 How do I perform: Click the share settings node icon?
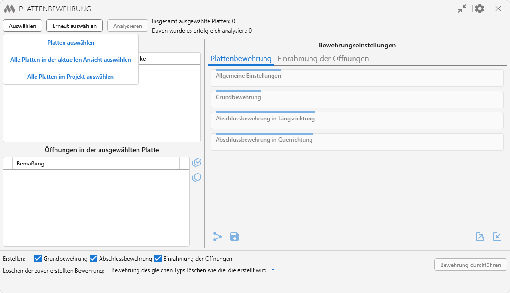[218, 237]
